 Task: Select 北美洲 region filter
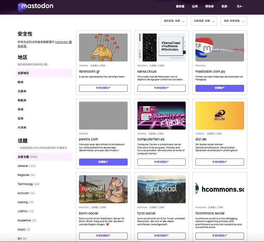pos(44,91)
